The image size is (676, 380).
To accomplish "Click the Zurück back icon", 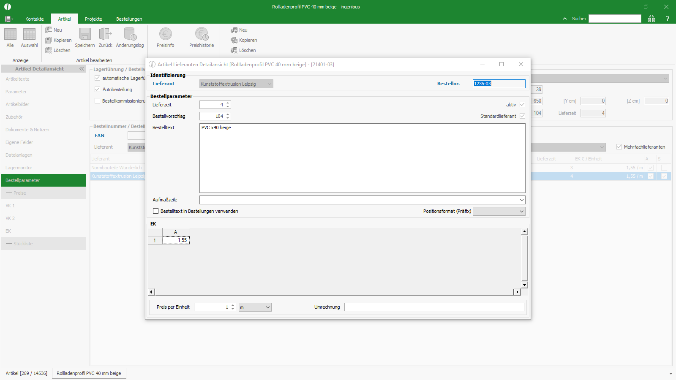I will (105, 34).
